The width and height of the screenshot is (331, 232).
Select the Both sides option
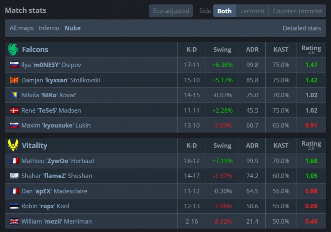[224, 11]
